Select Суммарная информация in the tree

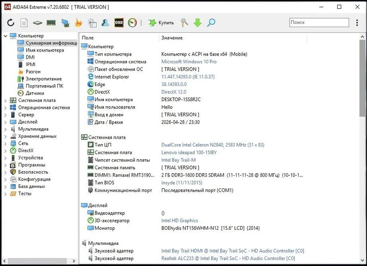(x=47, y=43)
